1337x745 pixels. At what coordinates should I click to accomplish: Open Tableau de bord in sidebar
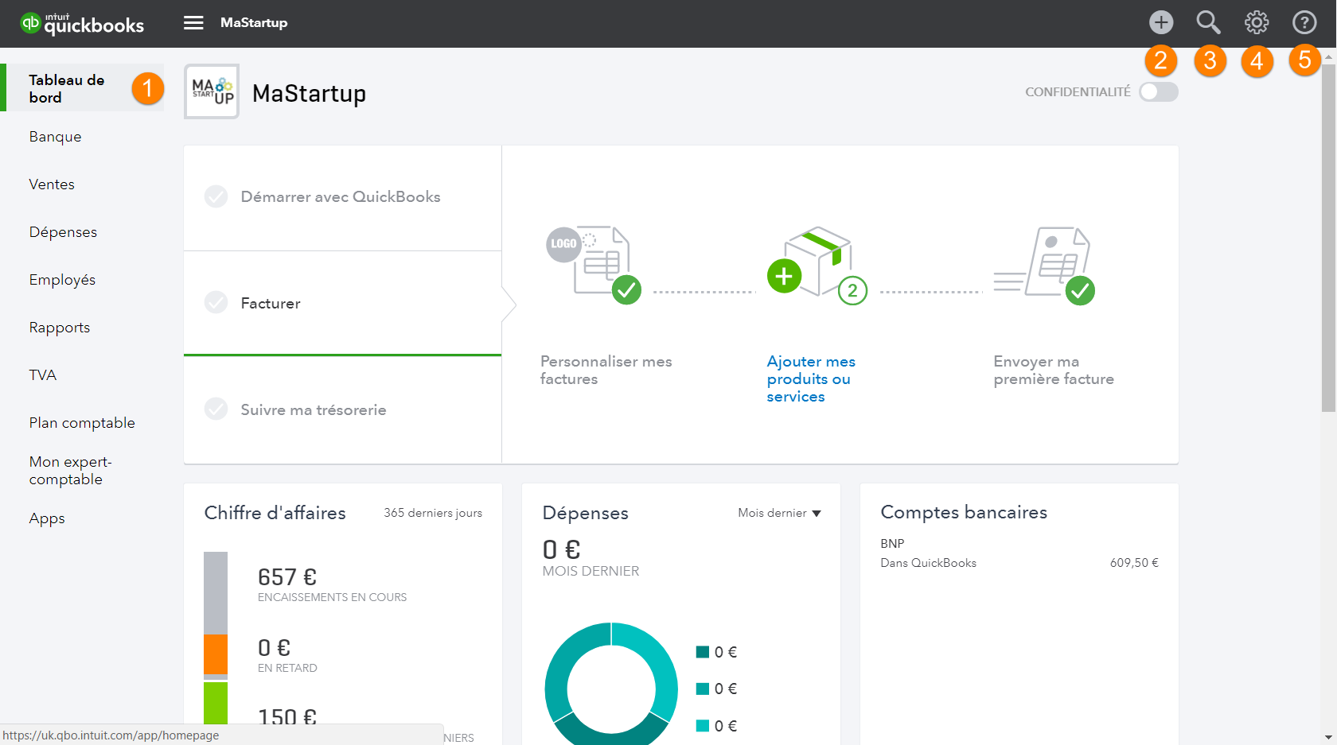84,88
